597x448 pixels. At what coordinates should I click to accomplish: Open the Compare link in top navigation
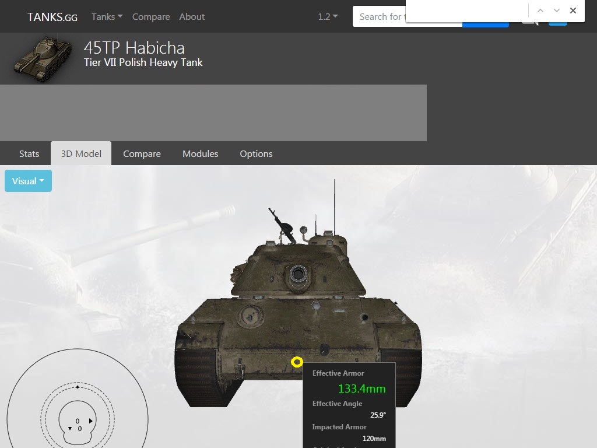tap(151, 17)
